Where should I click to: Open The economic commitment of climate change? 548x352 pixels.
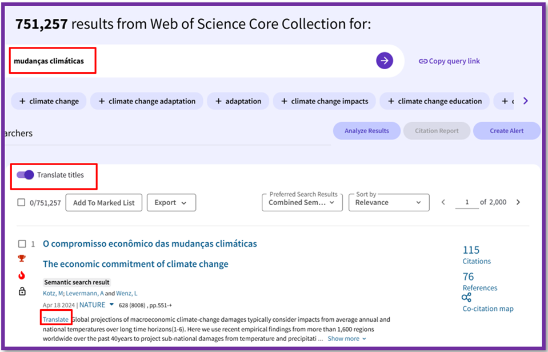click(135, 264)
